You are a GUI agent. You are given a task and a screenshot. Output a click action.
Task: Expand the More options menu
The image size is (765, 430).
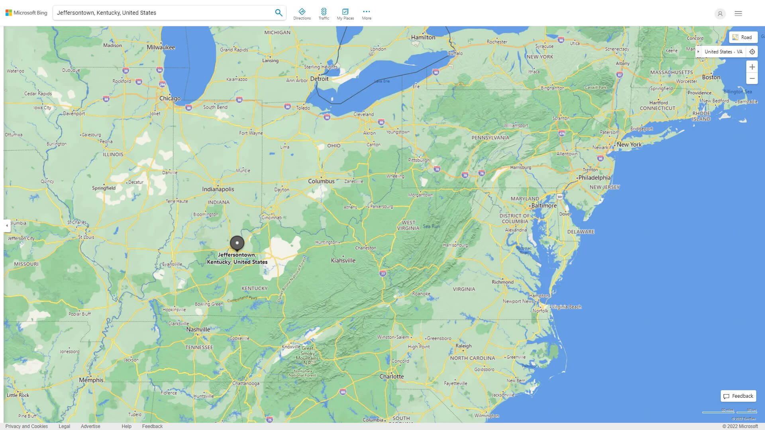pos(366,14)
